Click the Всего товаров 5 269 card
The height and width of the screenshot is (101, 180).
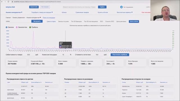[x=66, y=63]
